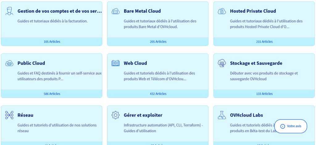The image size is (316, 145).
Task: Click text 'produits Bare Metal d'OVHcloud.'
Action: [151, 27]
